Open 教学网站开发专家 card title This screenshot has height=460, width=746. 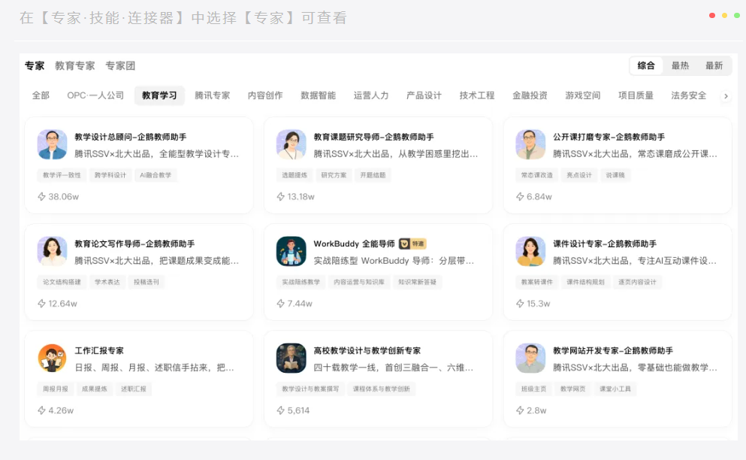point(613,351)
